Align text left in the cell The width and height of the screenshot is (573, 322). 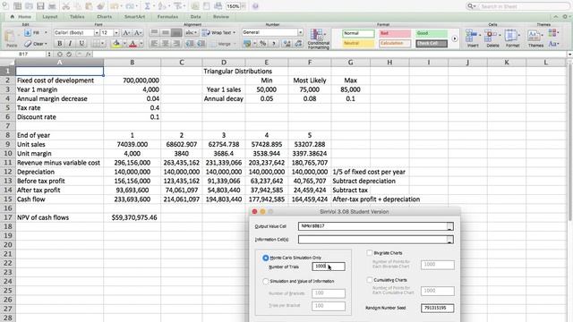pos(154,44)
